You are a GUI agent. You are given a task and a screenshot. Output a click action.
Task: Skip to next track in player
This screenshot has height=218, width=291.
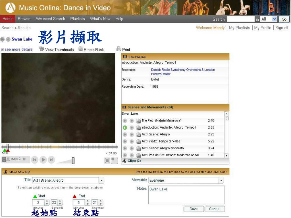(52, 160)
